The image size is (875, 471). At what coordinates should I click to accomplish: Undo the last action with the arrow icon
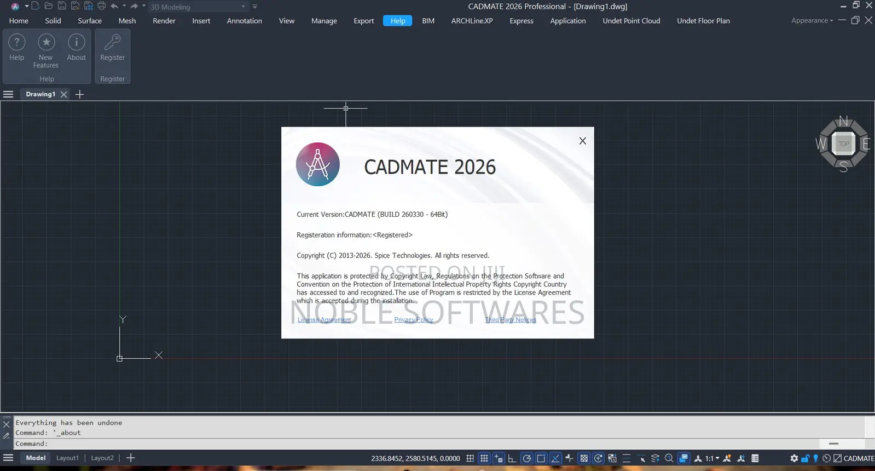[114, 6]
